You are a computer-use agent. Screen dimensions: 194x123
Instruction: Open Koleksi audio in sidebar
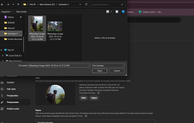(13, 109)
